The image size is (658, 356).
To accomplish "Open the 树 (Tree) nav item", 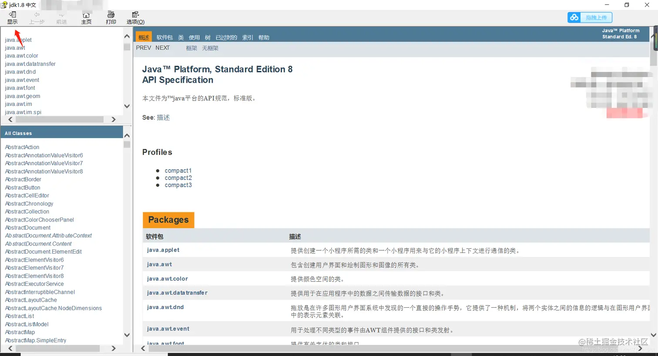I will (x=208, y=37).
